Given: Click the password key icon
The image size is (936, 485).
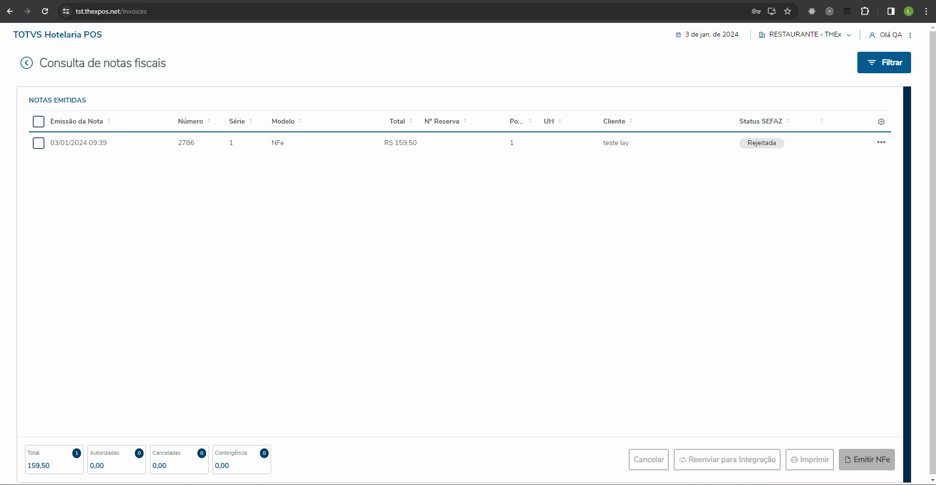Looking at the screenshot, I should click(756, 11).
